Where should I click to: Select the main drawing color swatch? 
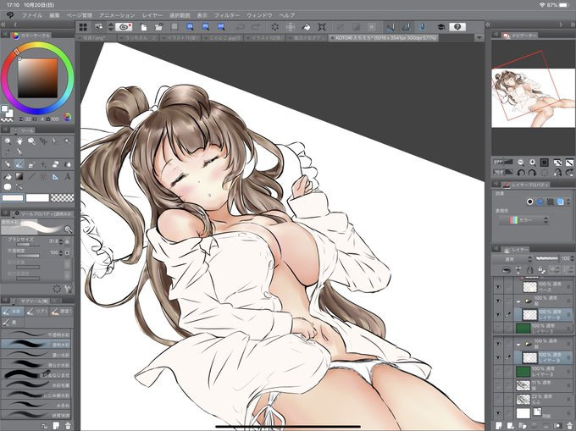13,198
